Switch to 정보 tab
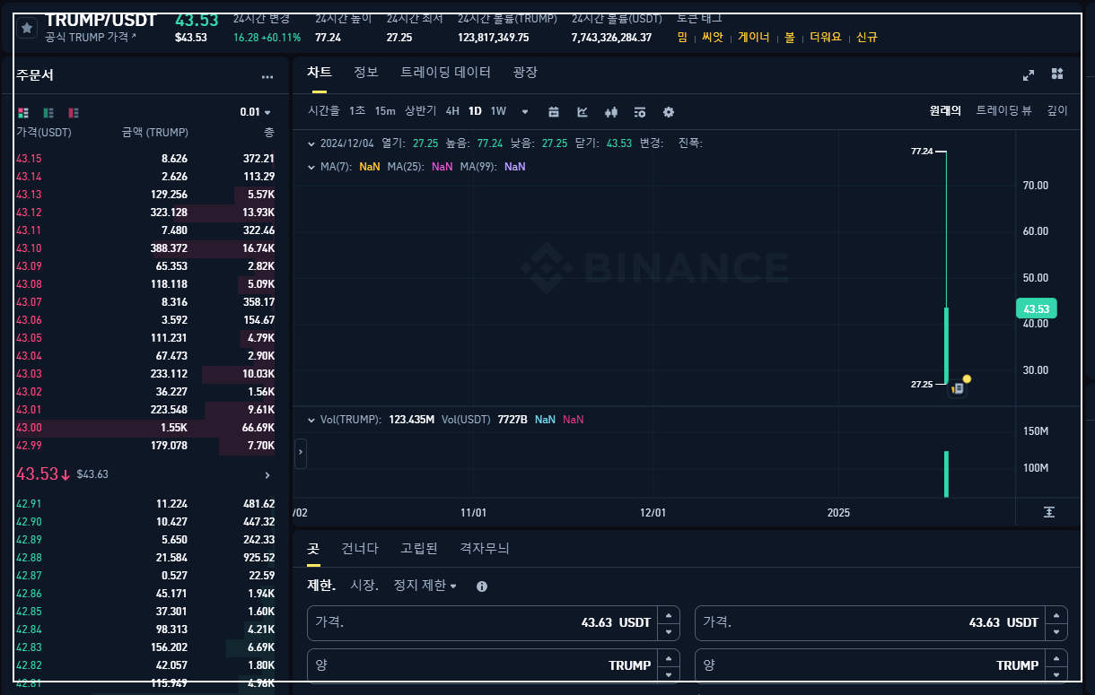The height and width of the screenshot is (695, 1095). 366,73
